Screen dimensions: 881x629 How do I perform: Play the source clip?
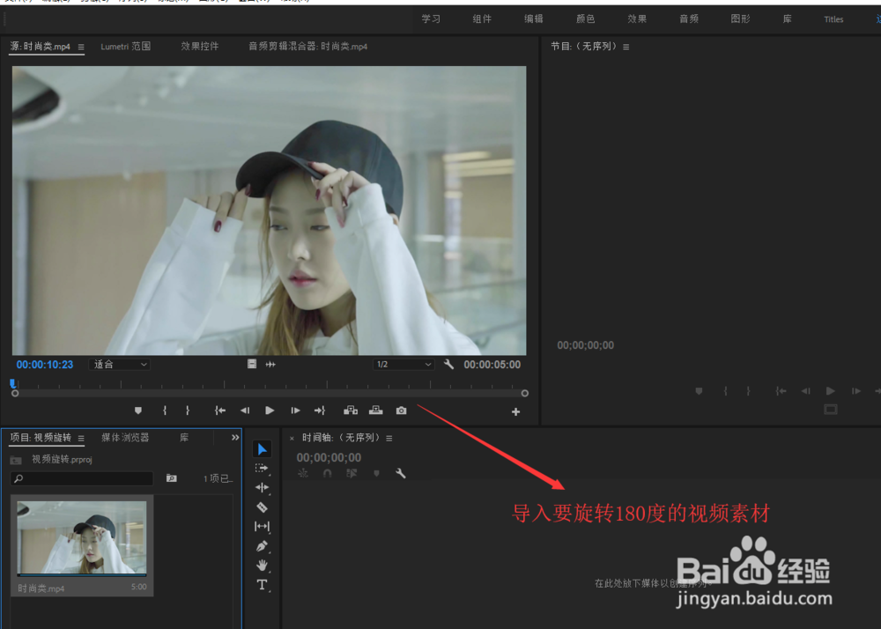pyautogui.click(x=270, y=411)
